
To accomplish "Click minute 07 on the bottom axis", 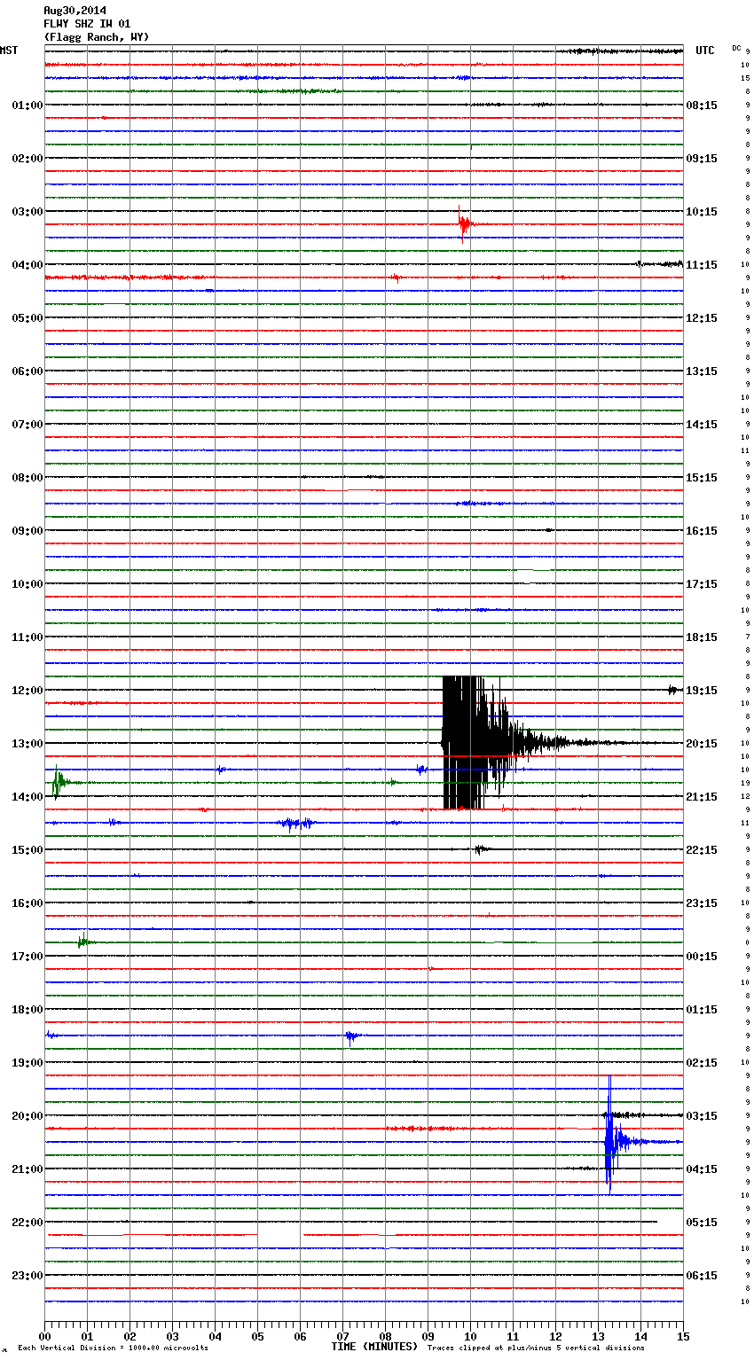I will [342, 1336].
